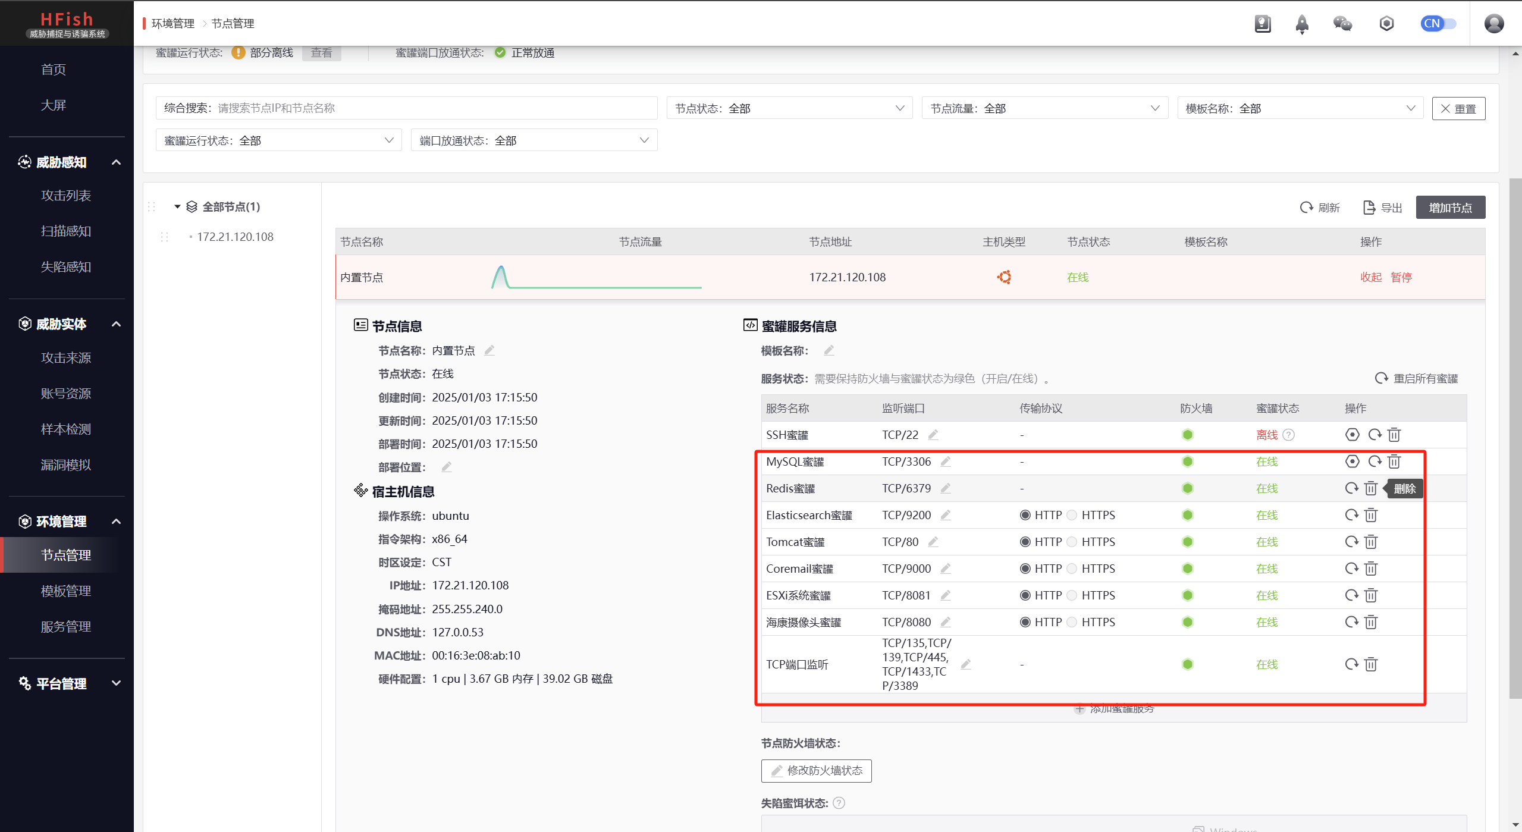Toggle the CN language switch

pyautogui.click(x=1438, y=24)
